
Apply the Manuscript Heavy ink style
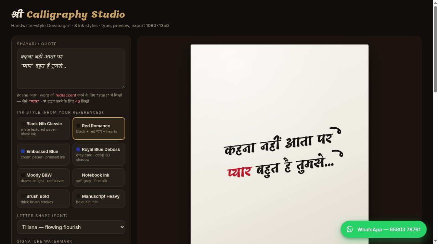pyautogui.click(x=99, y=199)
